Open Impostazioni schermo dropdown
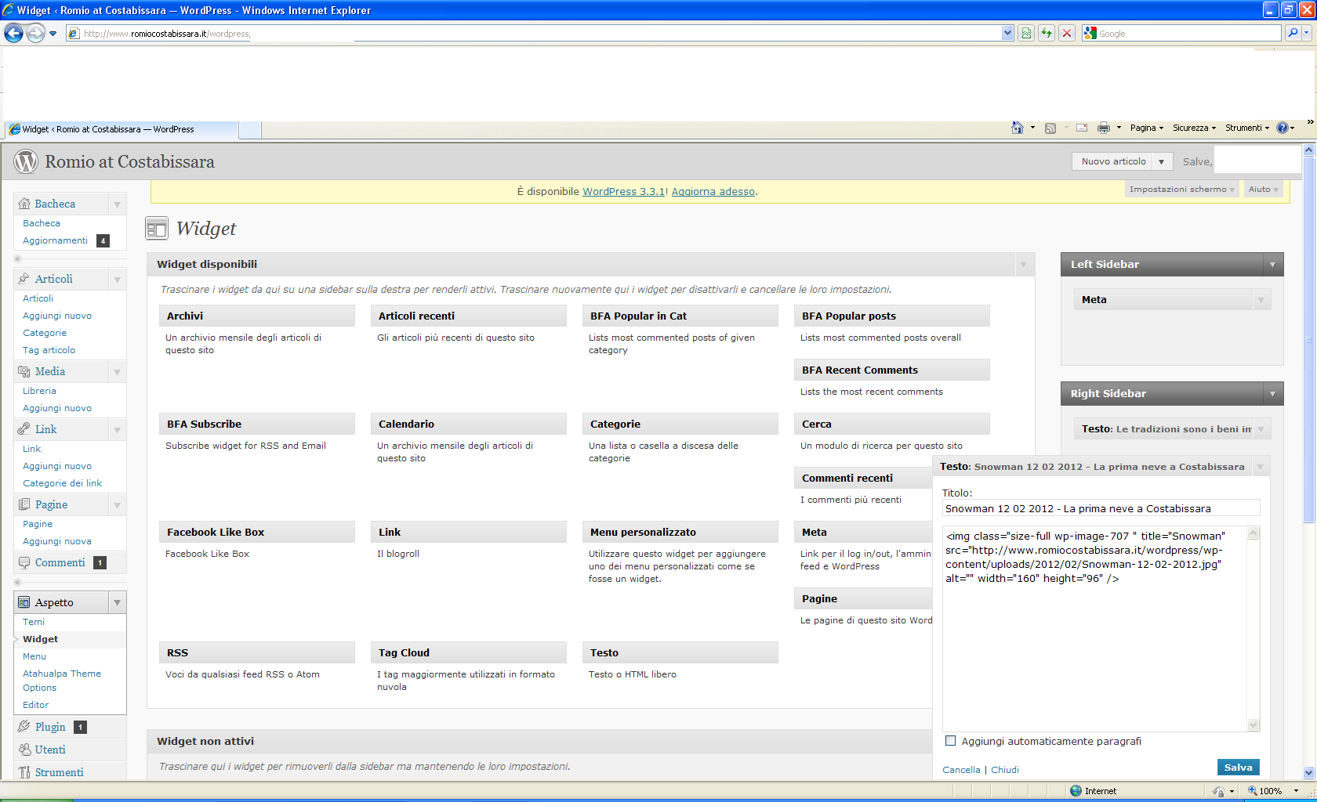 1181,190
